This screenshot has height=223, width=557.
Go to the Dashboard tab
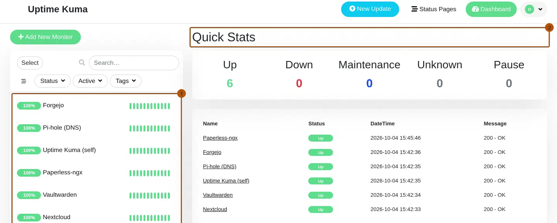pos(491,9)
